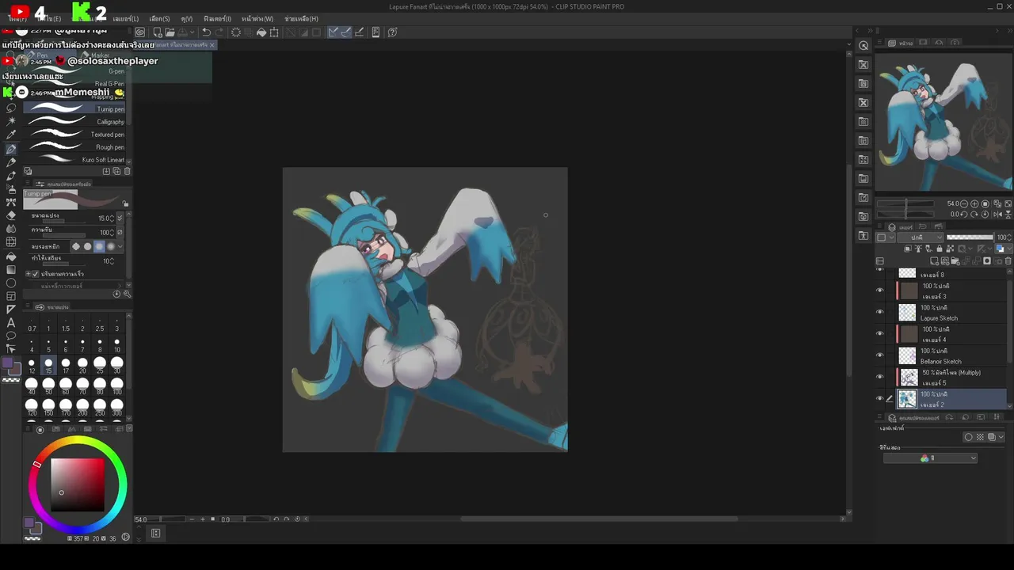Hide the Bellanoir Sketch layer
Viewport: 1014px width, 570px height.
pos(879,355)
